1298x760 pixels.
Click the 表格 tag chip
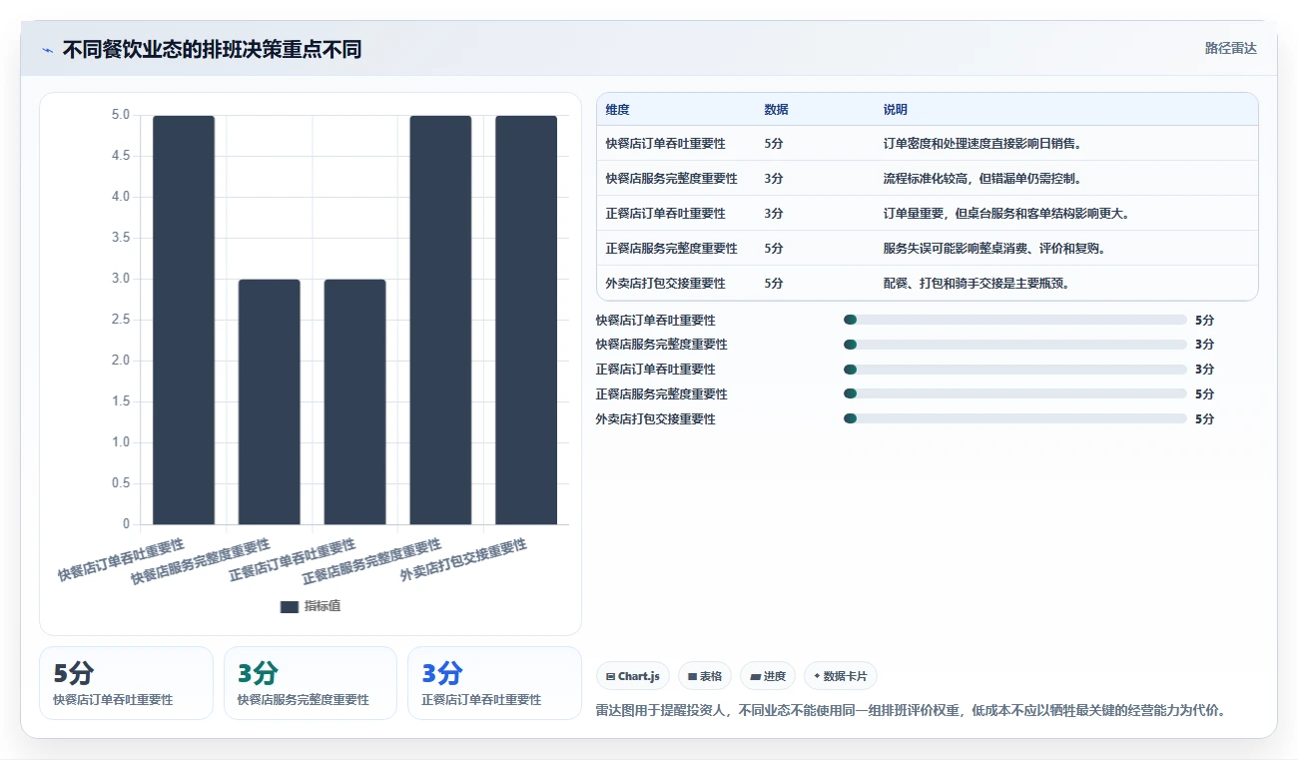705,676
